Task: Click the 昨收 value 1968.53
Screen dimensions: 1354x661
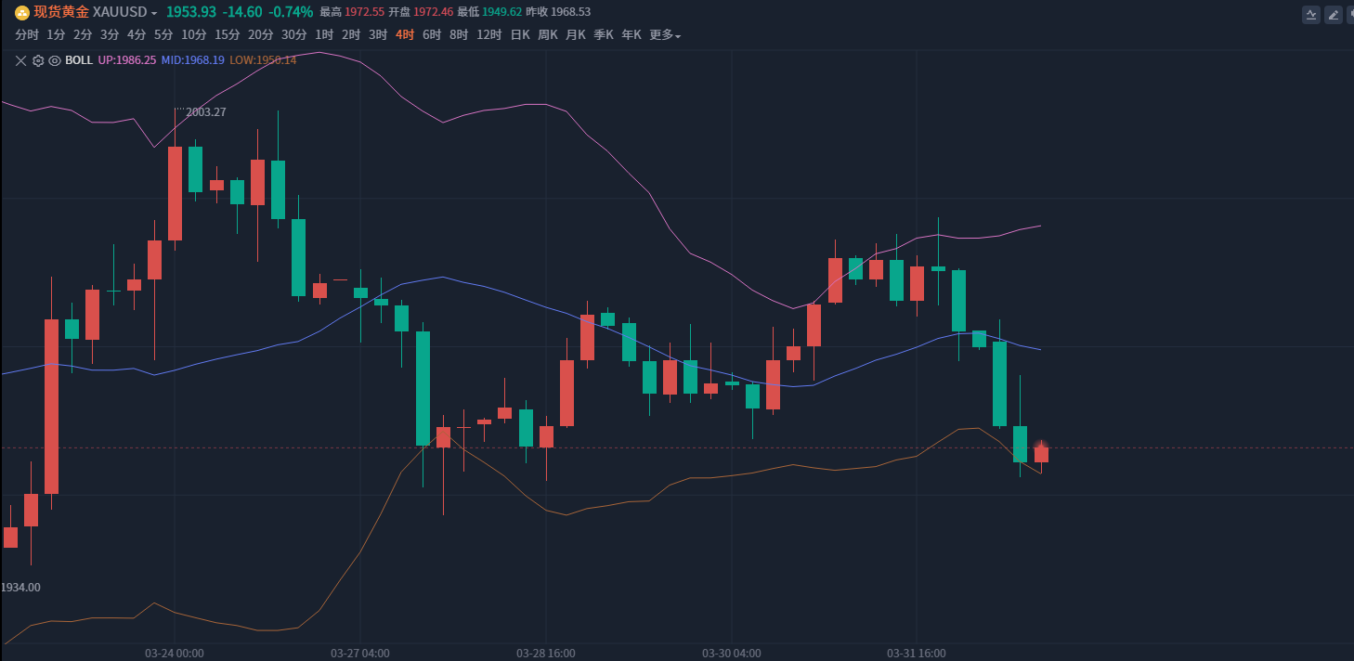Action: point(570,12)
